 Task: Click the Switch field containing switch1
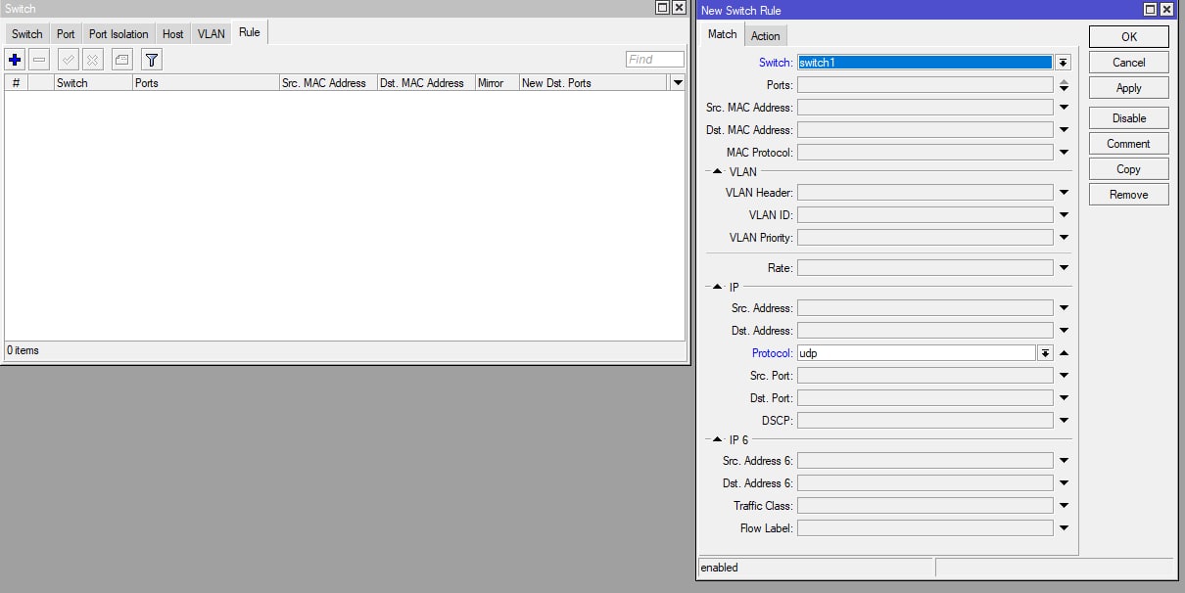(x=925, y=63)
